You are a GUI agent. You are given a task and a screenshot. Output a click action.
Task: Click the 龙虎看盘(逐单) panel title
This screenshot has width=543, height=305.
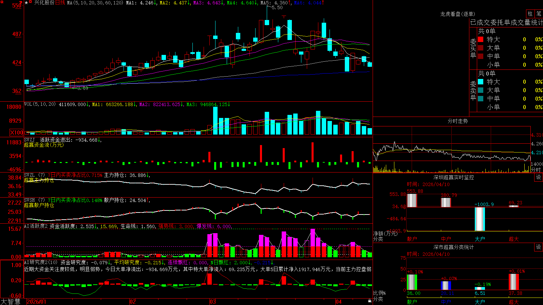coord(457,14)
